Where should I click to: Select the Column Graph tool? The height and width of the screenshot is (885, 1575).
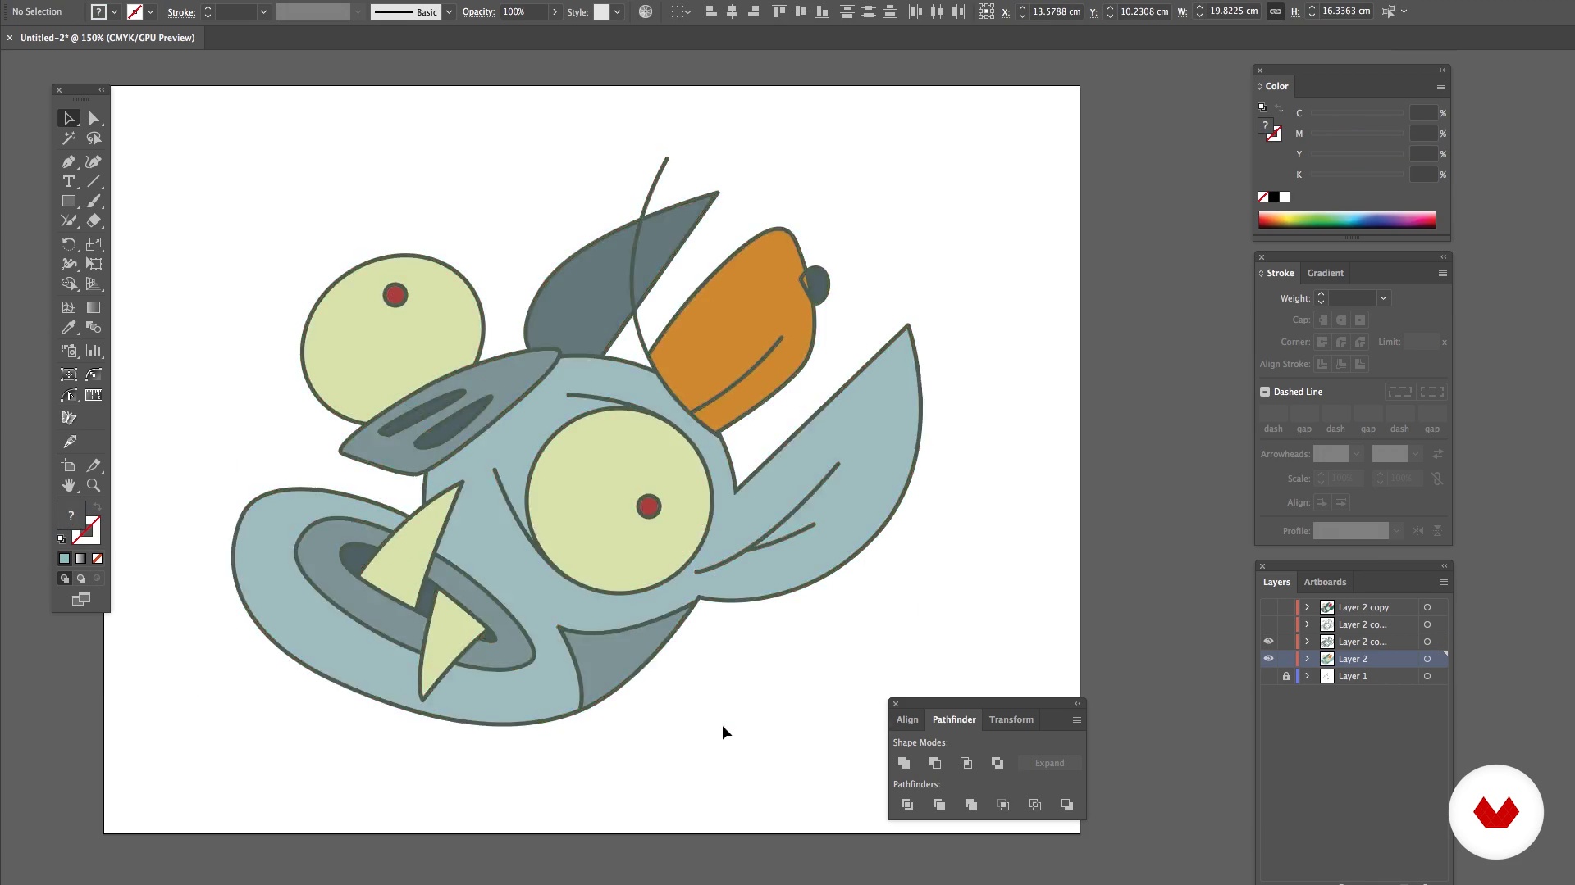pyautogui.click(x=94, y=351)
